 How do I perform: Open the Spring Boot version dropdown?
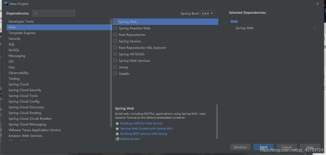207,13
